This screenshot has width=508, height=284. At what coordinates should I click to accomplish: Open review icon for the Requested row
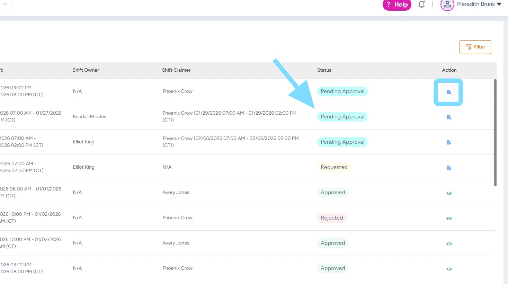click(449, 168)
